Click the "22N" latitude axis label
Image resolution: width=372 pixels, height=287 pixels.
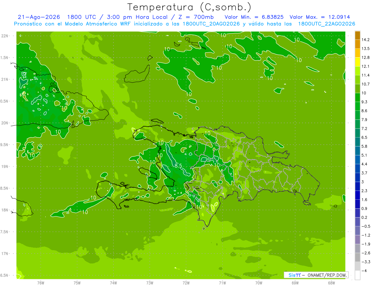(5, 36)
